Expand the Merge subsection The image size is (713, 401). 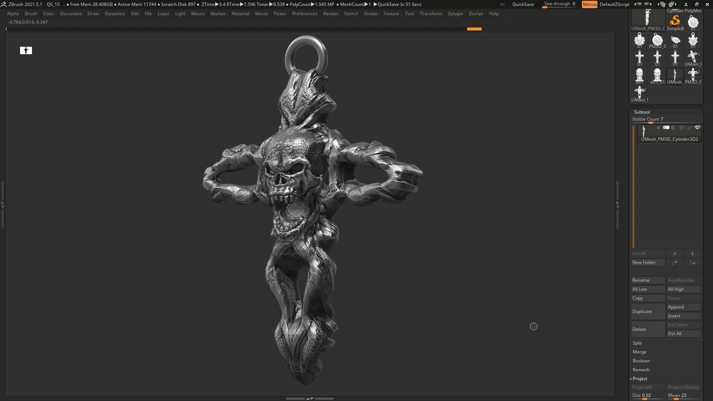pos(639,352)
